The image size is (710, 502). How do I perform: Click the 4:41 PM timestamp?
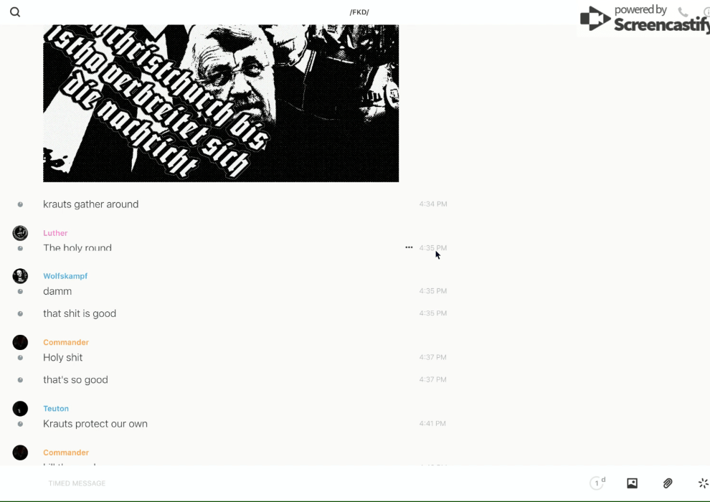tap(432, 423)
